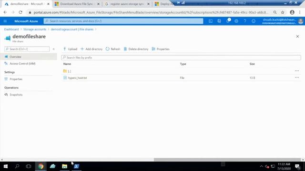Reload the page with the browser refresh icon
The image size is (305, 171).
20,12
